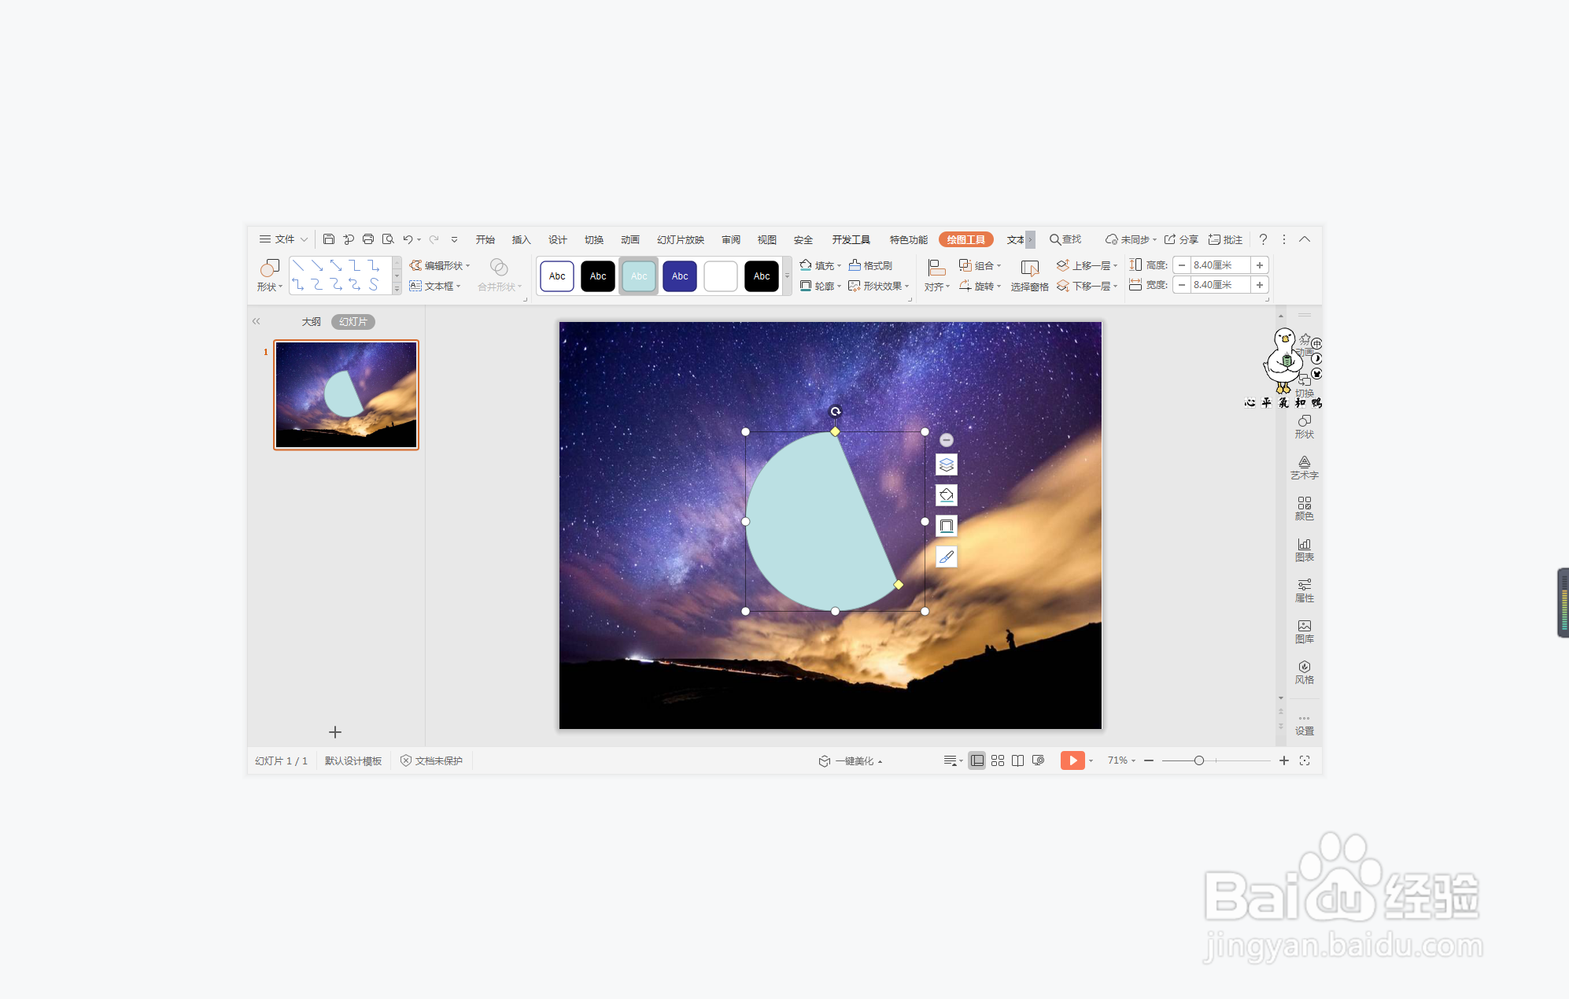The height and width of the screenshot is (999, 1569).
Task: Click the Print icon in the quick toolbar
Action: pyautogui.click(x=367, y=239)
